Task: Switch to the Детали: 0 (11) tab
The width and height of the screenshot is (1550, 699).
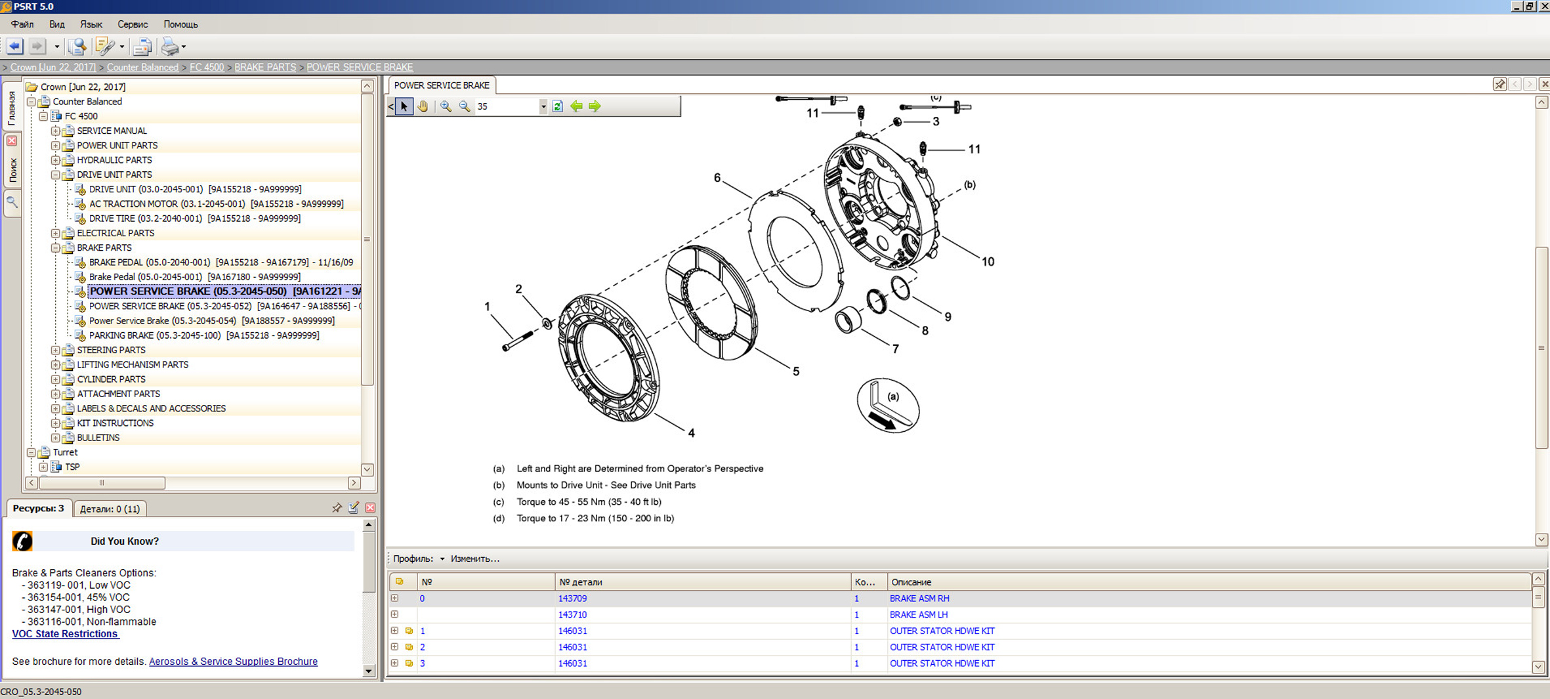Action: coord(110,509)
